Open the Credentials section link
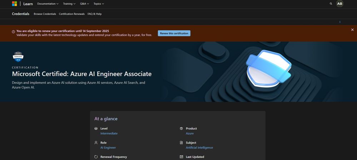Viewport: 357px width, 160px height. click(x=21, y=14)
